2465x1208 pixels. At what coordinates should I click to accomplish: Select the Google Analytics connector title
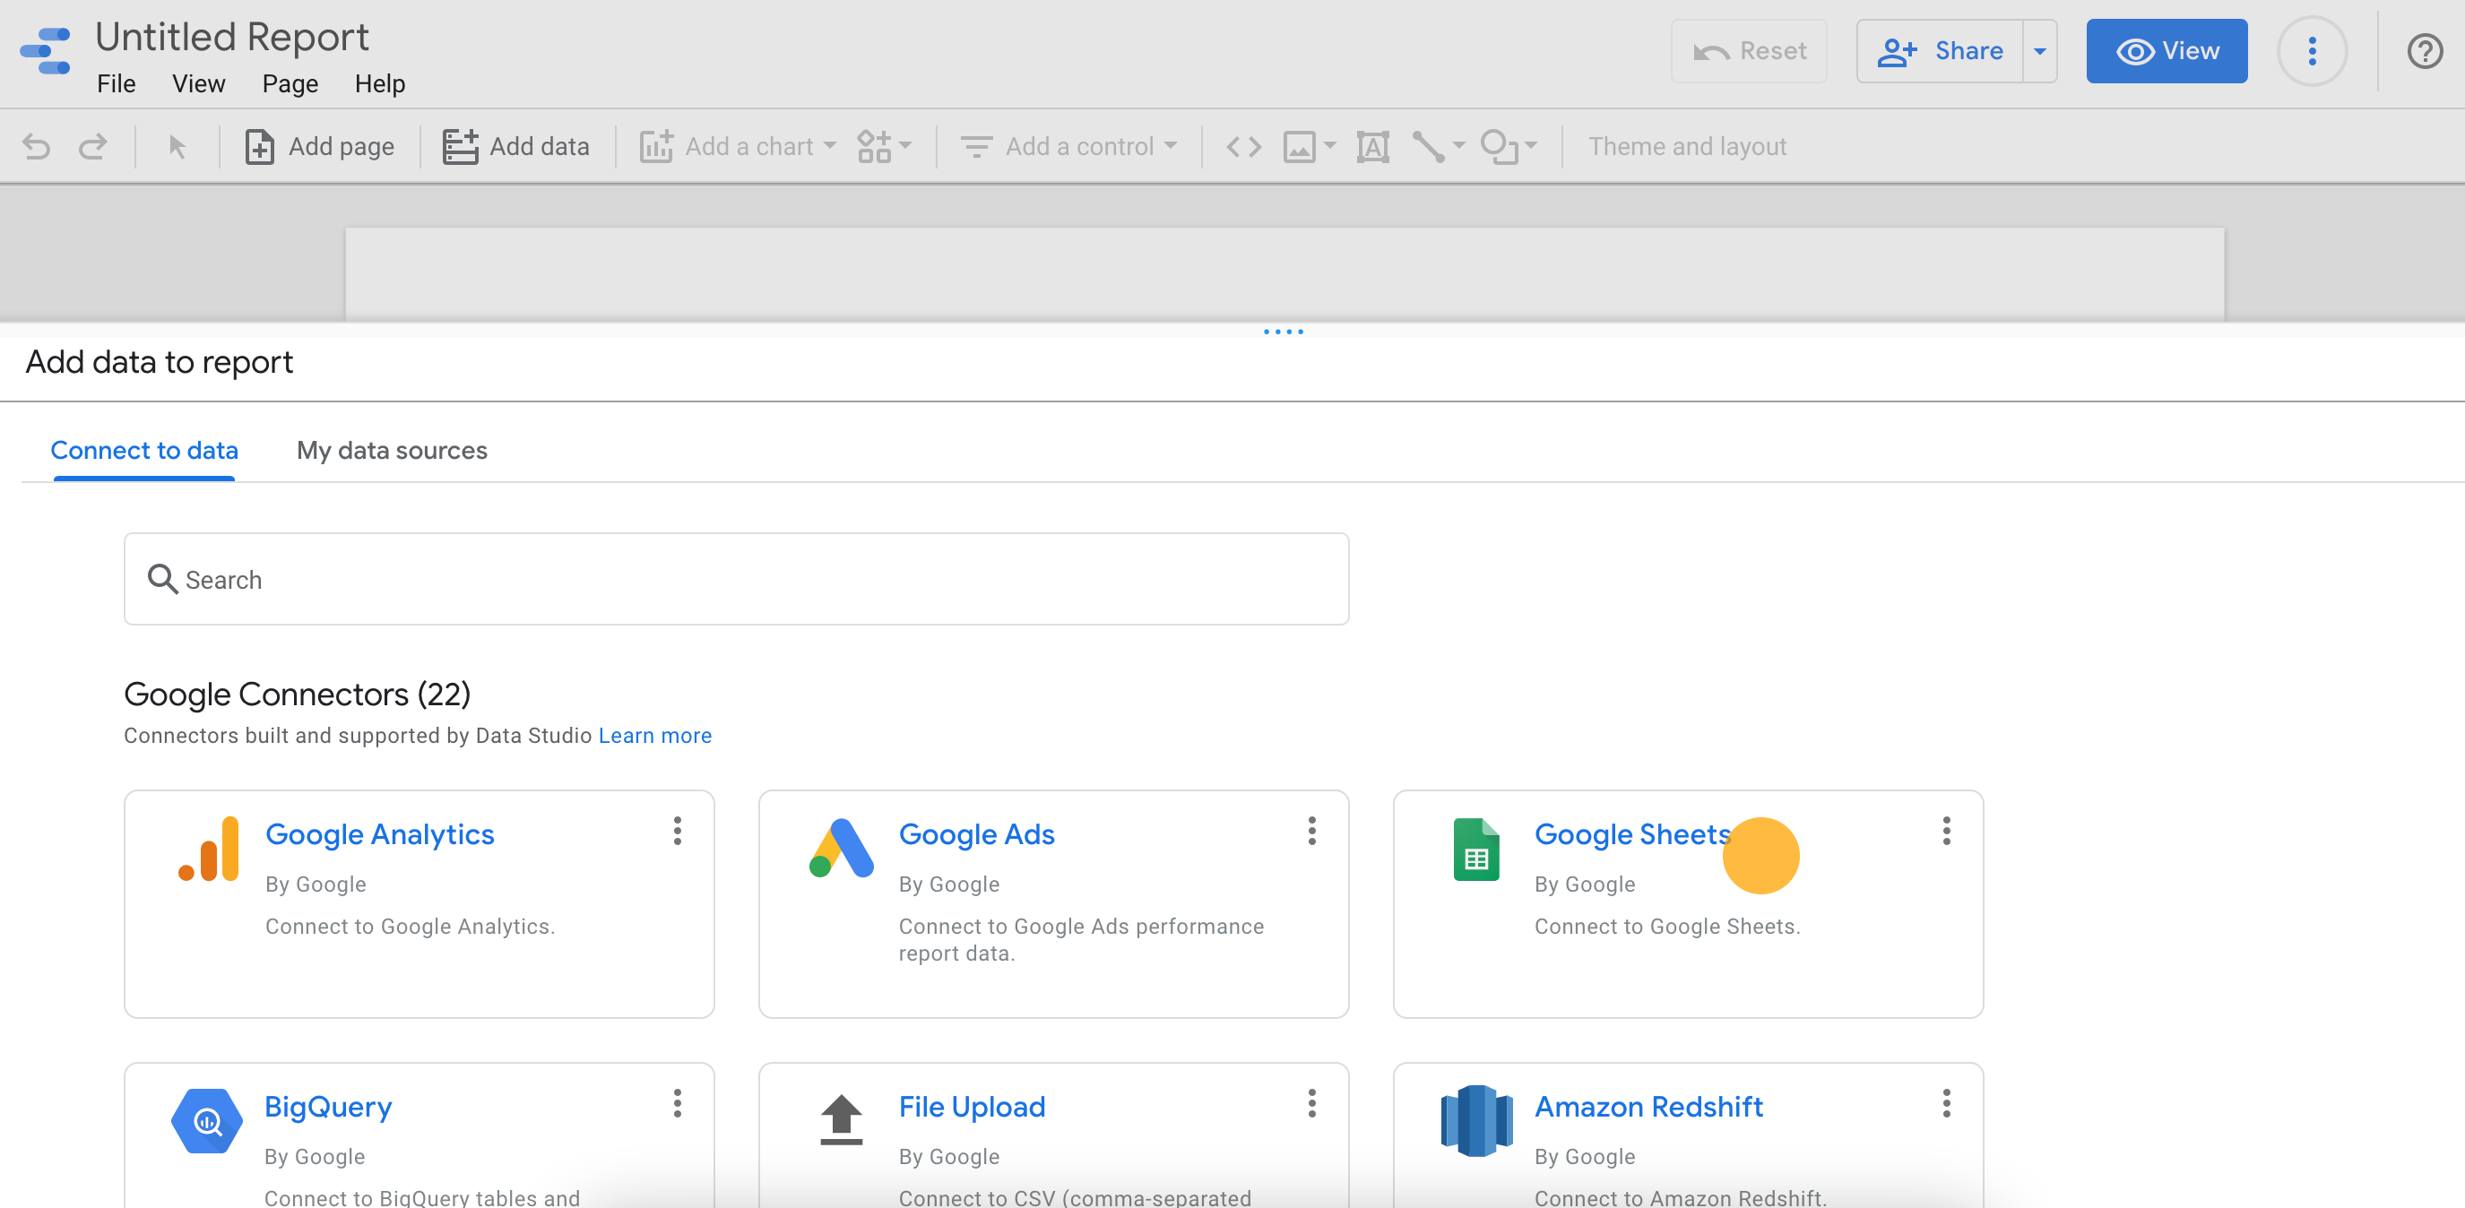380,835
